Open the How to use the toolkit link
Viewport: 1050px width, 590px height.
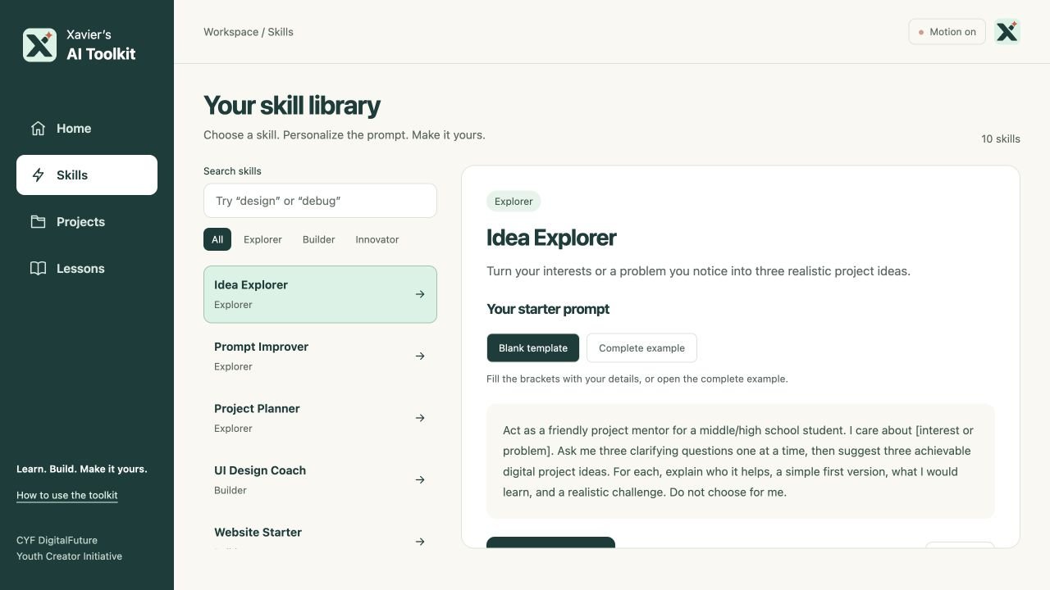pyautogui.click(x=67, y=495)
